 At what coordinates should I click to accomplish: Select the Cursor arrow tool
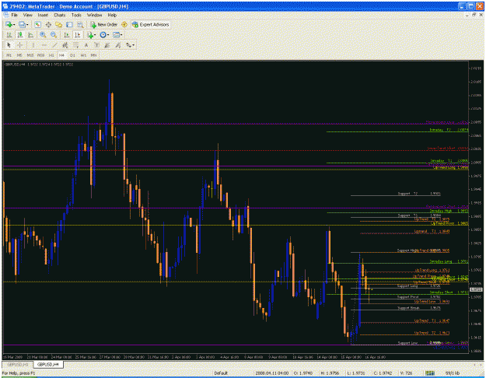coord(9,45)
